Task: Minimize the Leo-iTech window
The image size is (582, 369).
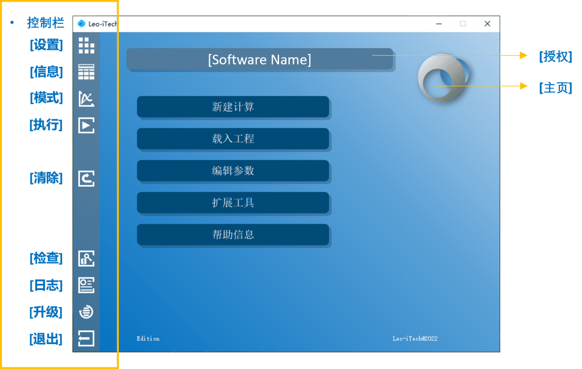Action: coord(439,24)
